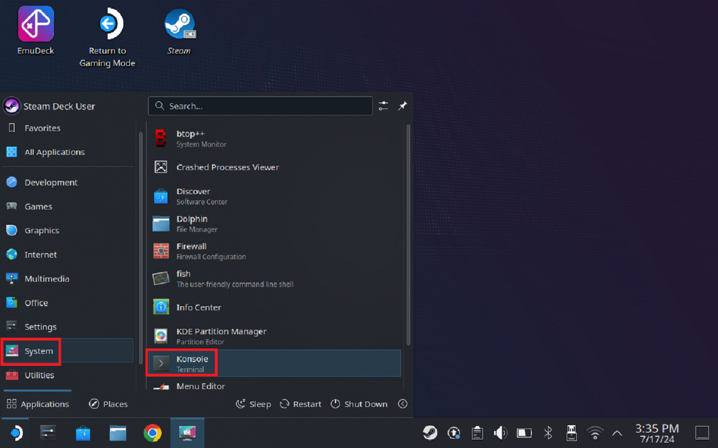718x448 pixels.
Task: Launch btop++ System Monitor
Action: click(275, 139)
